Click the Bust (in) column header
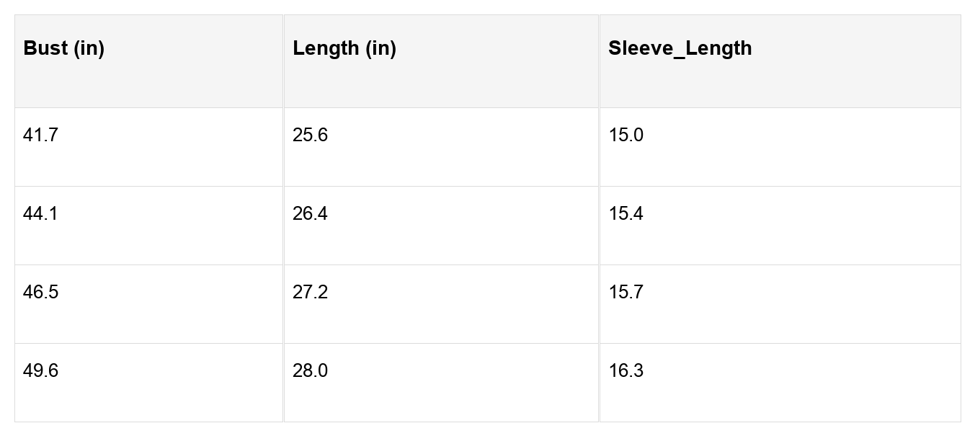The width and height of the screenshot is (975, 436). 64,49
